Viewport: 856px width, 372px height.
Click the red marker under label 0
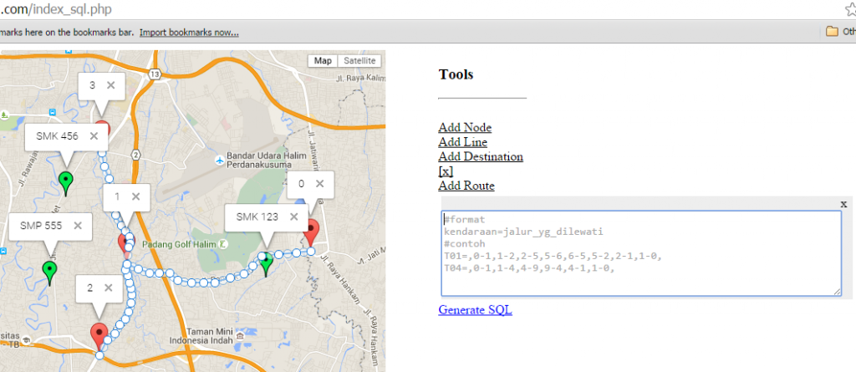[312, 231]
